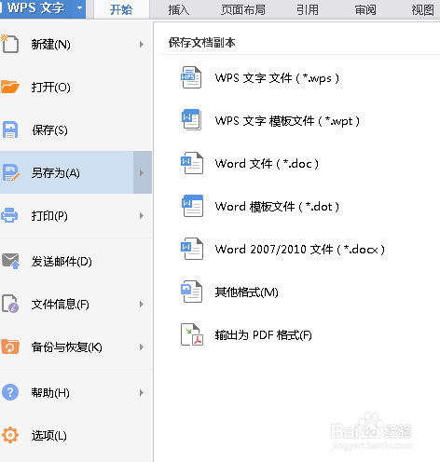
Task: Click the Export to PDF icon
Action: (192, 334)
